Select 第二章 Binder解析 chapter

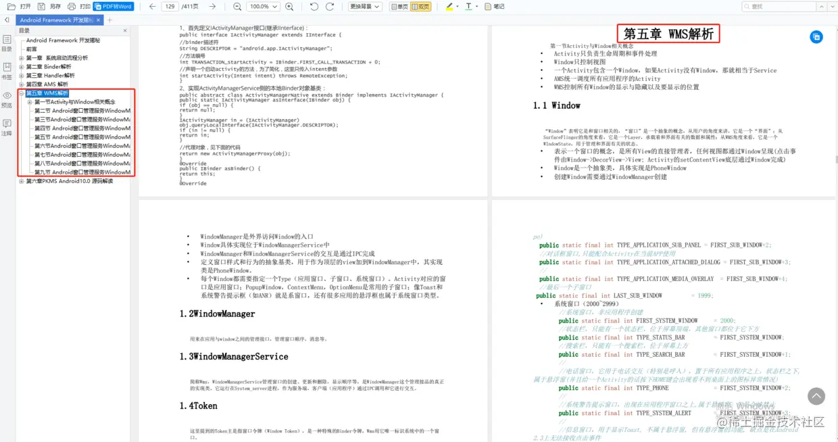pyautogui.click(x=49, y=67)
